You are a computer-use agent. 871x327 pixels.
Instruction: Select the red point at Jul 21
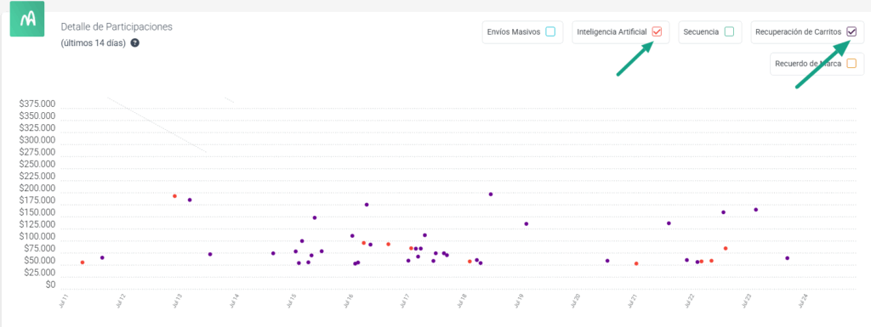[636, 264]
